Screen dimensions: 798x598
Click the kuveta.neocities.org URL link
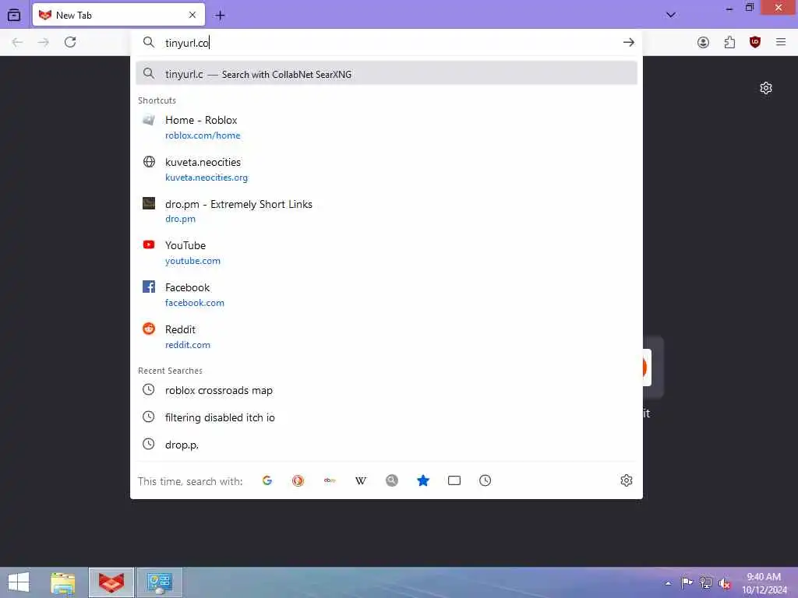point(206,178)
